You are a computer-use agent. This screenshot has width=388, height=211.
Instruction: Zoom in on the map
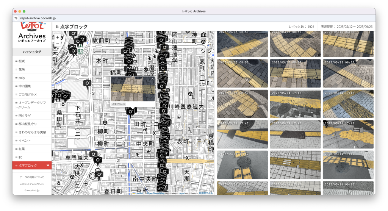pyautogui.click(x=58, y=37)
